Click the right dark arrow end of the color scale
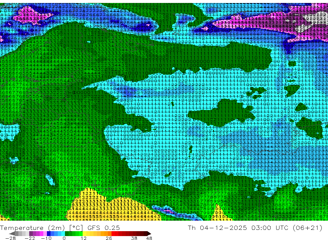This screenshot has width=328, height=240. [x=149, y=233]
